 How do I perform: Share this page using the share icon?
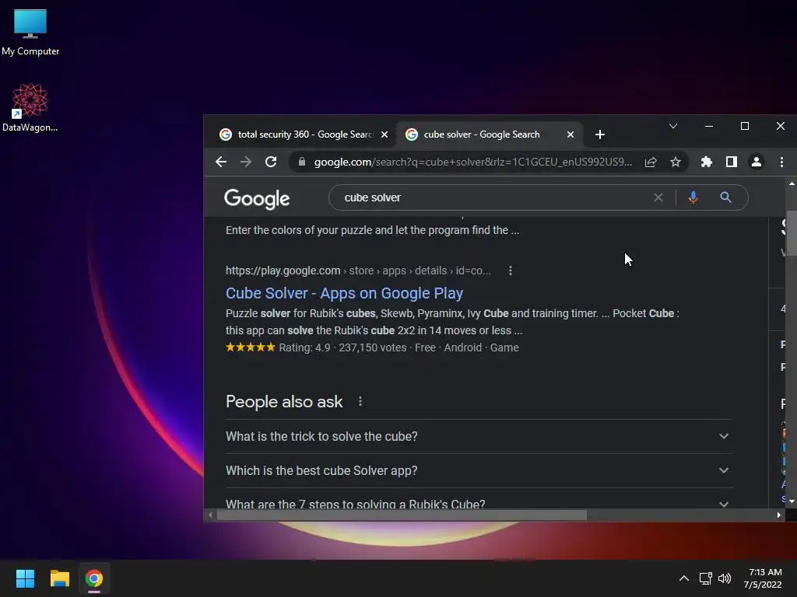pyautogui.click(x=651, y=162)
